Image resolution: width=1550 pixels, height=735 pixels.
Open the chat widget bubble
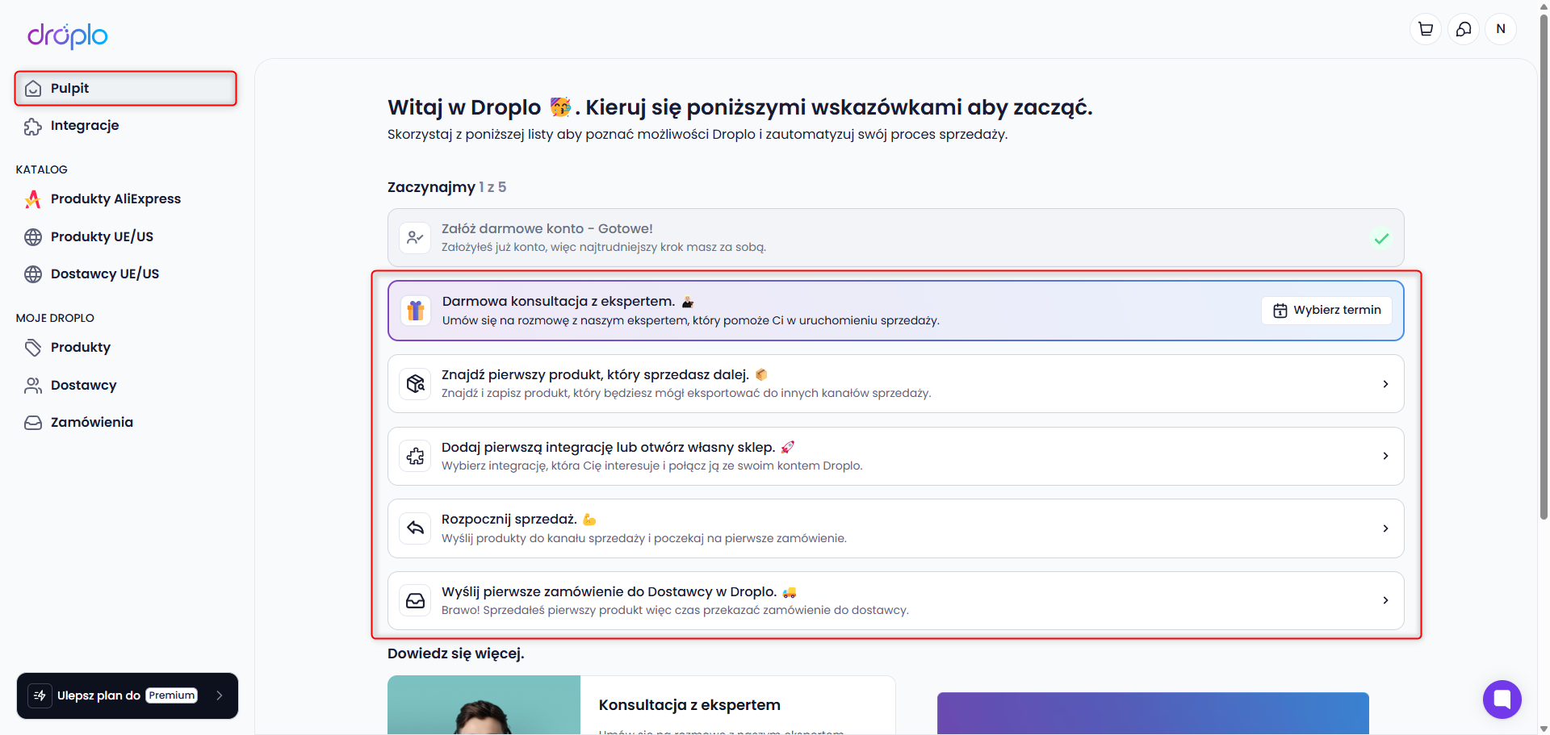tap(1502, 699)
